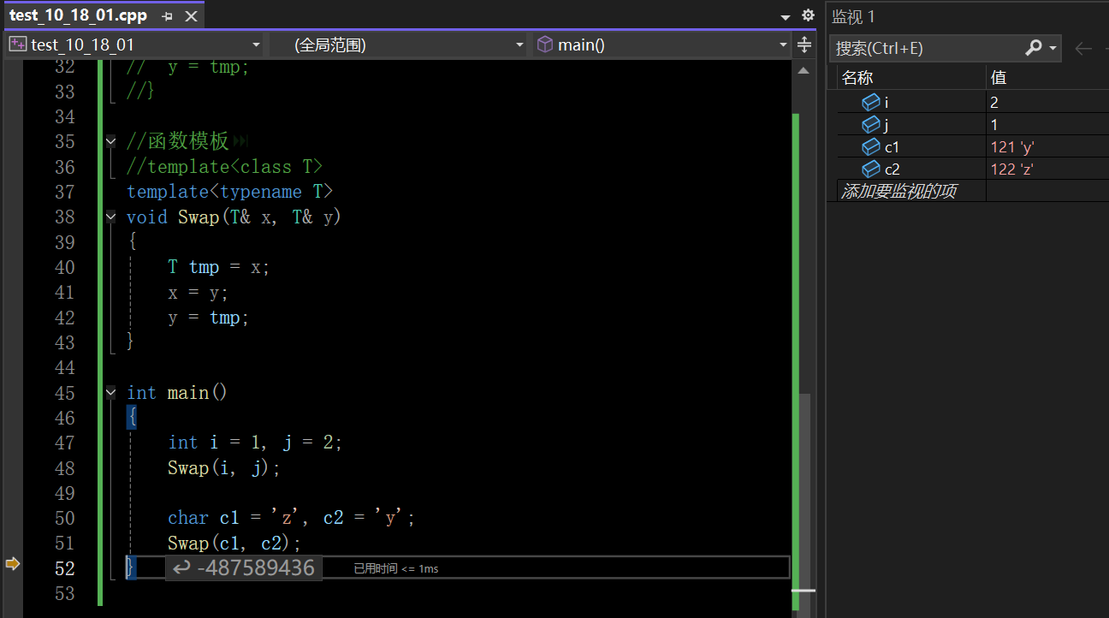This screenshot has width=1109, height=618.
Task: Click the return value -487589436
Action: pyautogui.click(x=256, y=567)
